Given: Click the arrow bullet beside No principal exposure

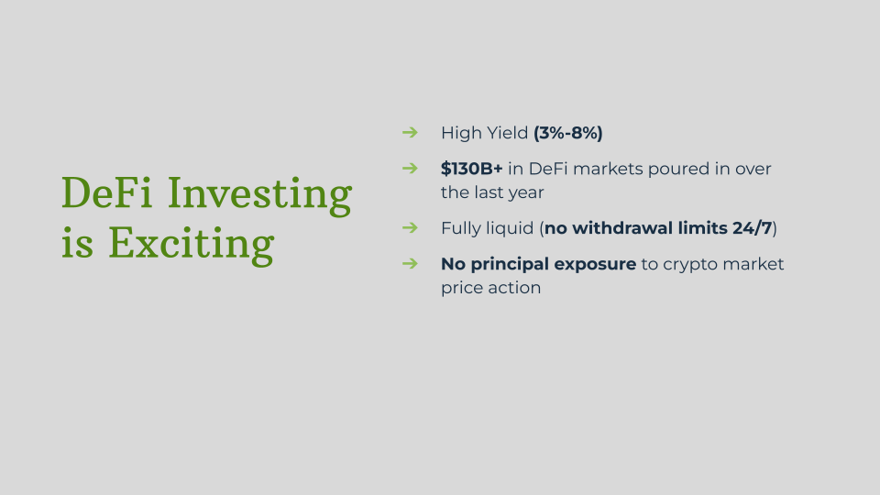Looking at the screenshot, I should pyautogui.click(x=411, y=264).
